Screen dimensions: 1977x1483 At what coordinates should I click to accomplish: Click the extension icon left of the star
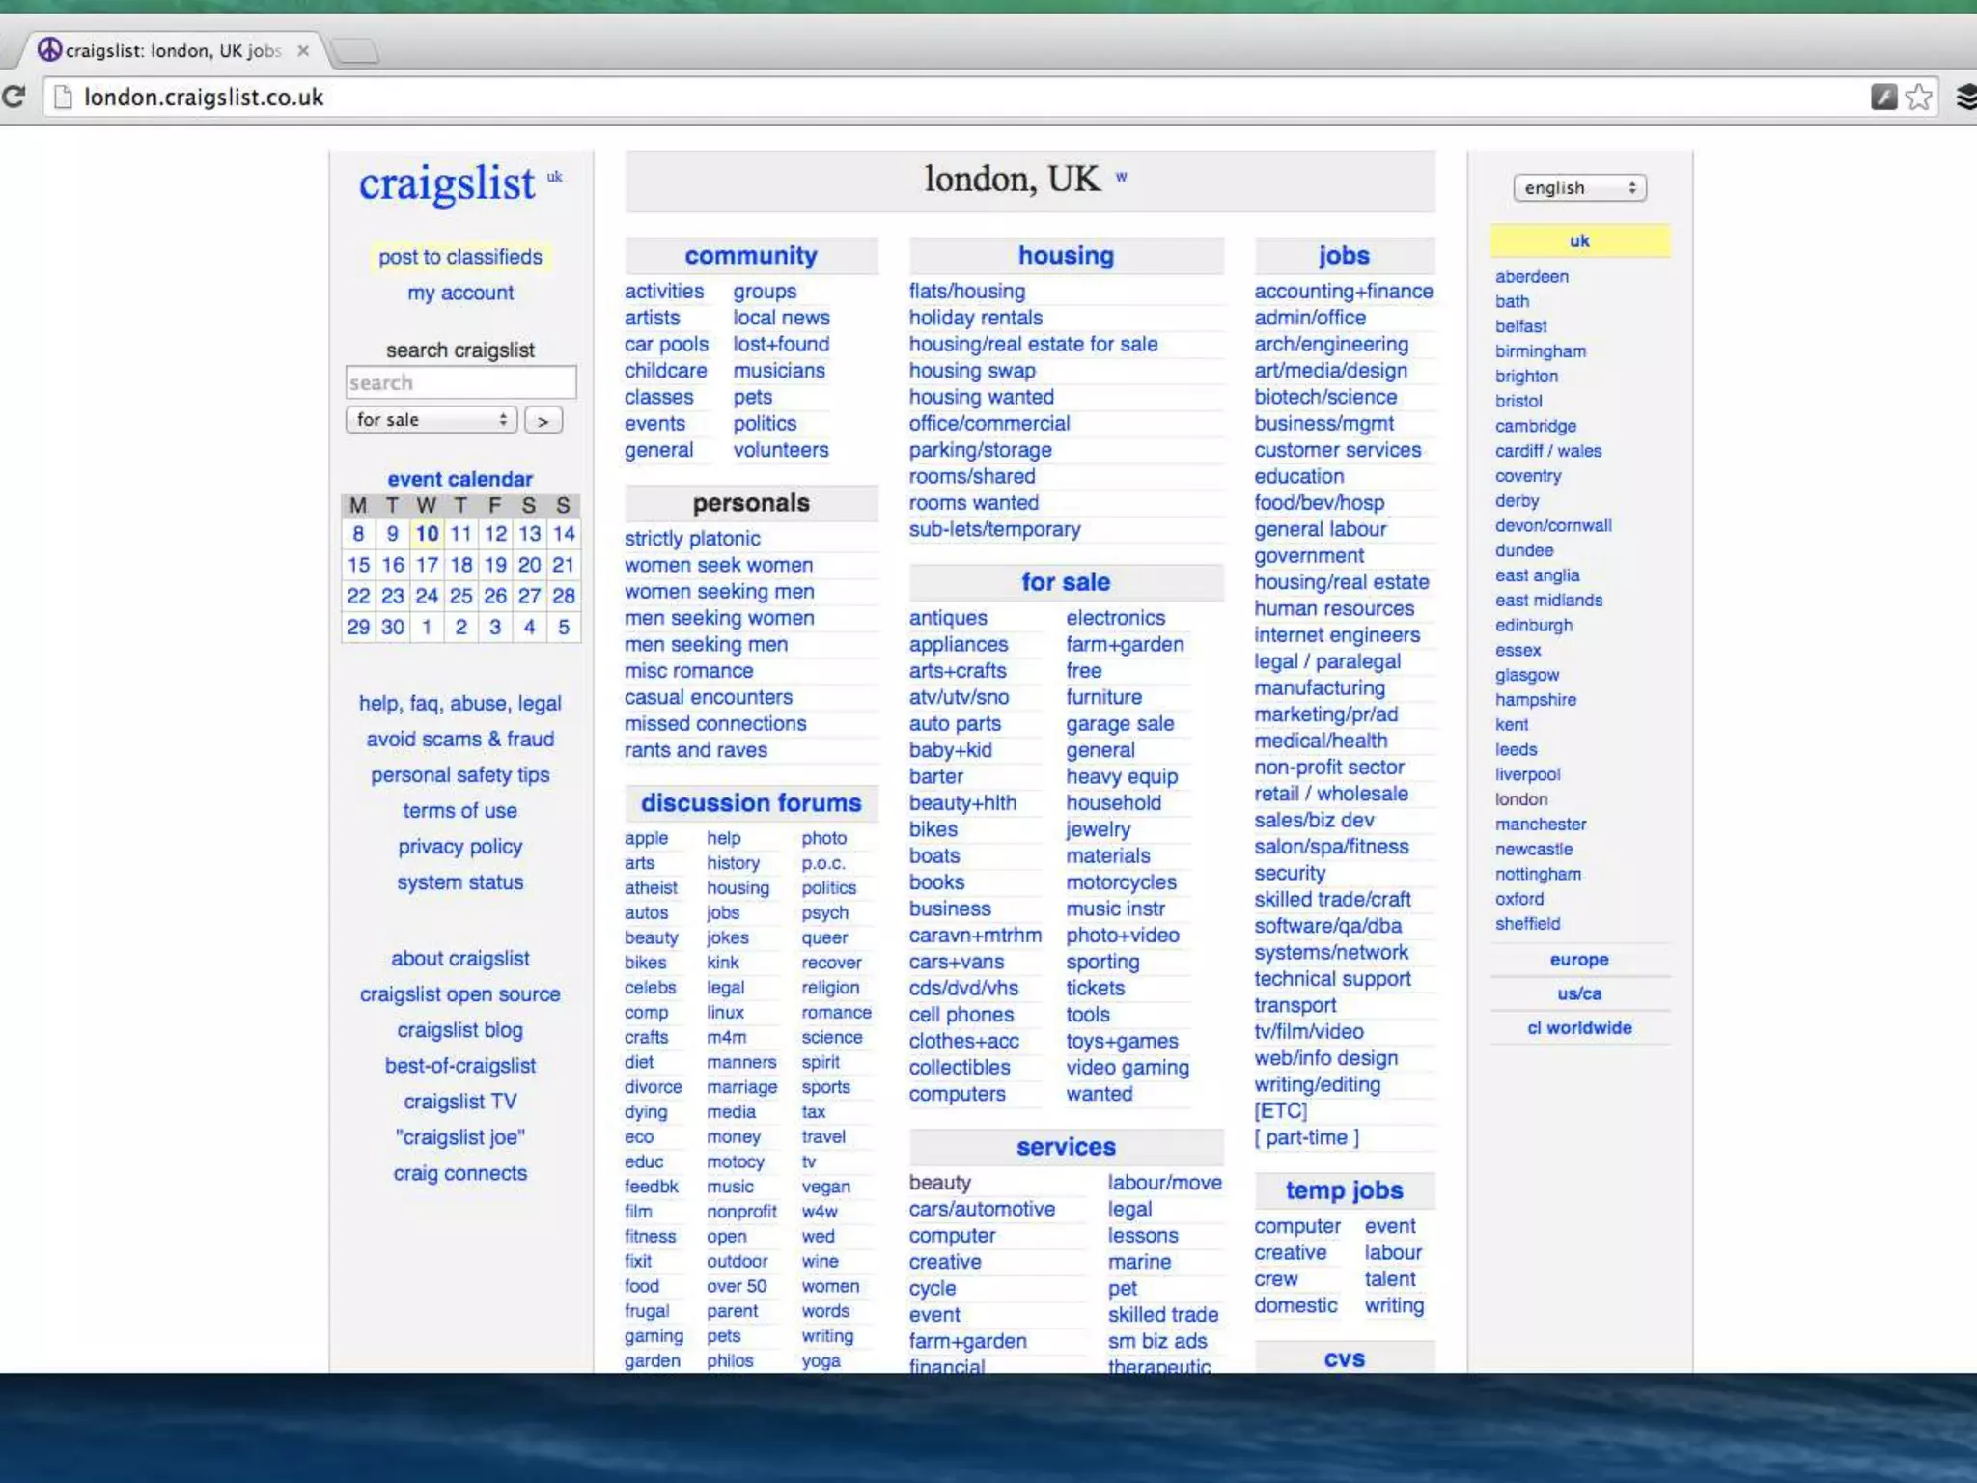(1883, 97)
